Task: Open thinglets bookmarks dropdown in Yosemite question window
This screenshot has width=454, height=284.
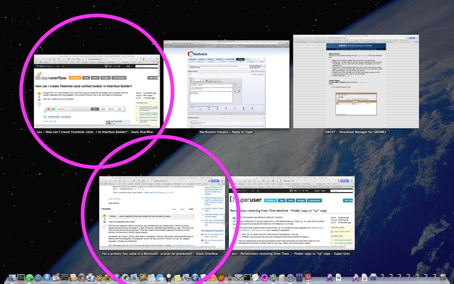Action: 126,62
